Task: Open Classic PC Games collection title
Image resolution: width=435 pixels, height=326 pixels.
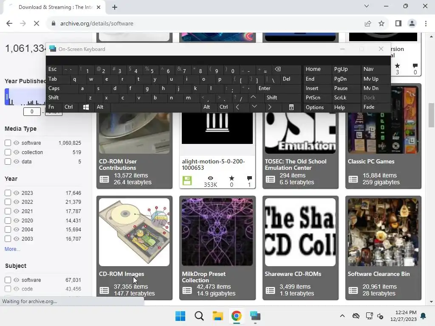Action: 371,161
